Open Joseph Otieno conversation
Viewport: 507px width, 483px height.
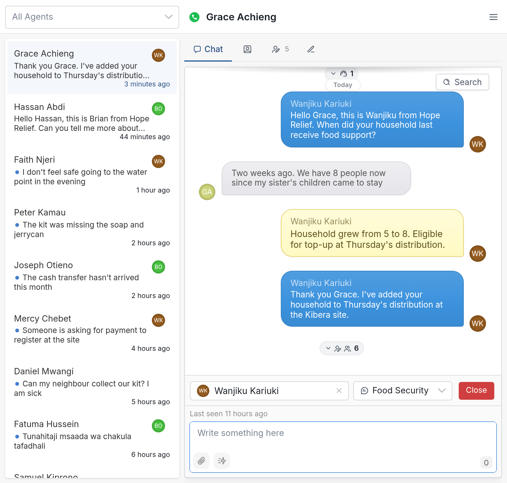pos(92,280)
